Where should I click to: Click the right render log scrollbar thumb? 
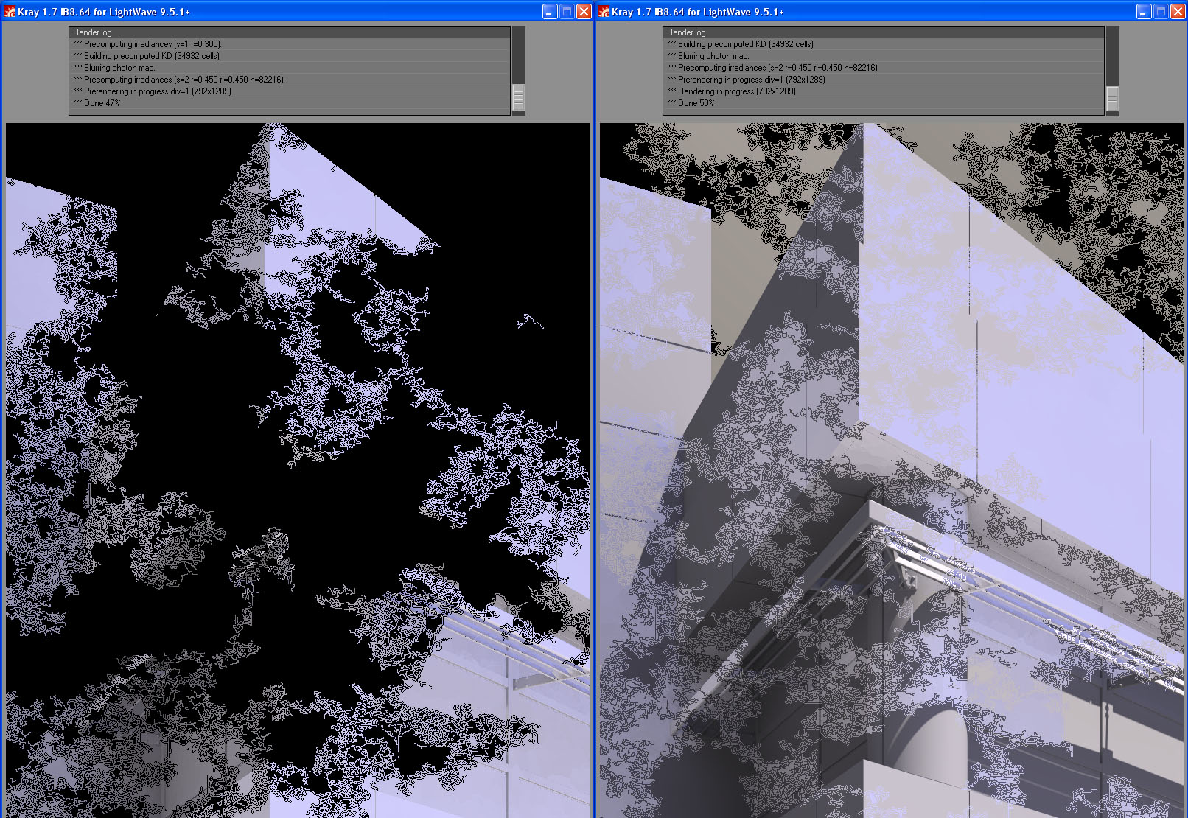(x=1113, y=98)
